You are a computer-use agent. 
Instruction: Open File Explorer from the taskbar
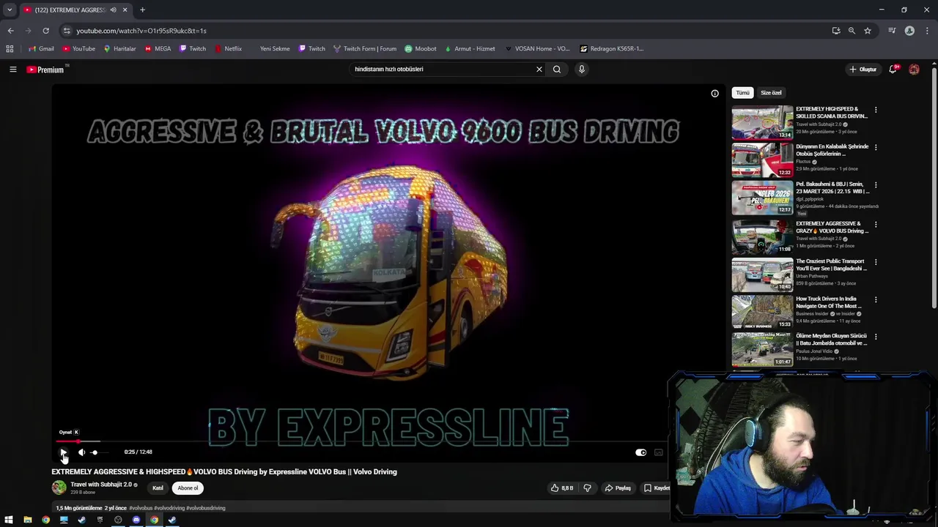pyautogui.click(x=27, y=520)
